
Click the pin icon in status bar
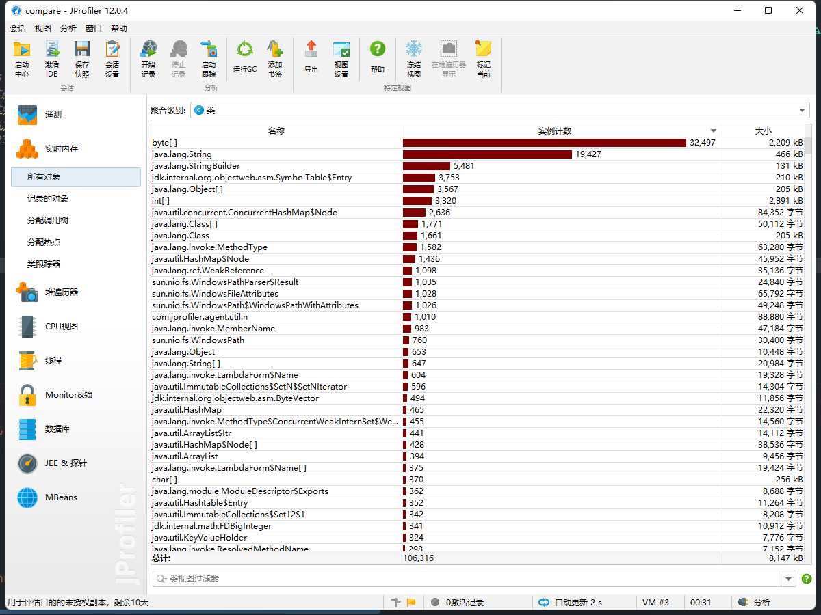click(395, 602)
